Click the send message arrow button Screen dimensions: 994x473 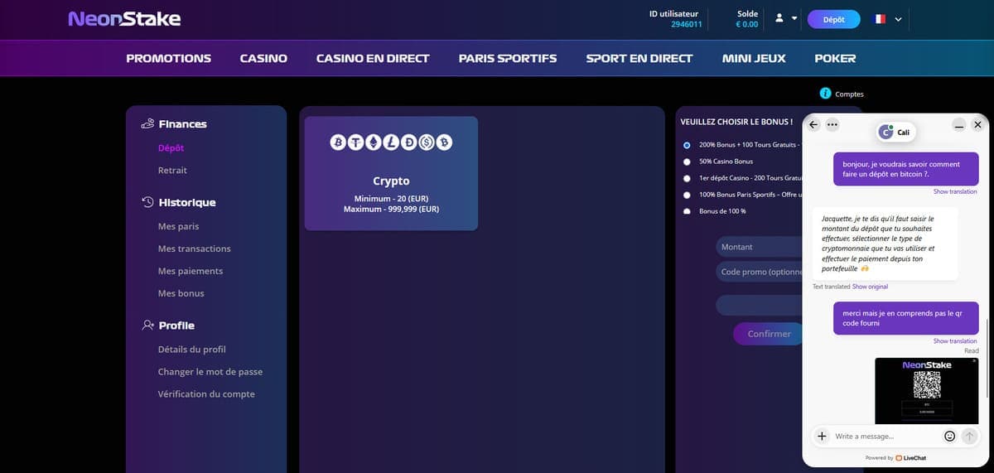click(x=970, y=436)
